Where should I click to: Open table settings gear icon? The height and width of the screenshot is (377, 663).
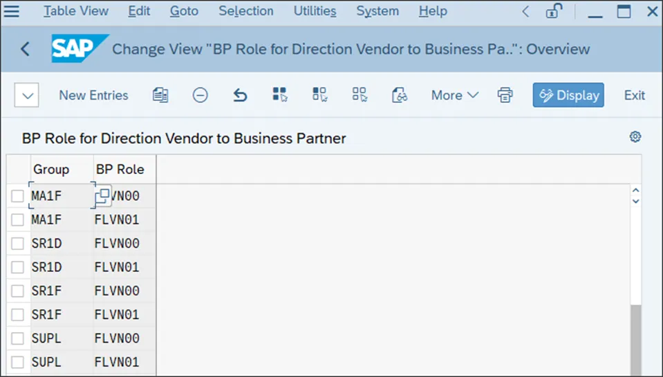[x=635, y=137]
